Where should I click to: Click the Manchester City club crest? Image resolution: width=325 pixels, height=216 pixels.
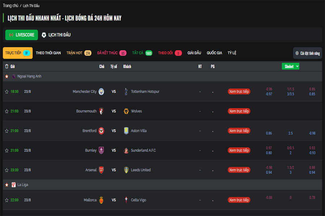101,91
